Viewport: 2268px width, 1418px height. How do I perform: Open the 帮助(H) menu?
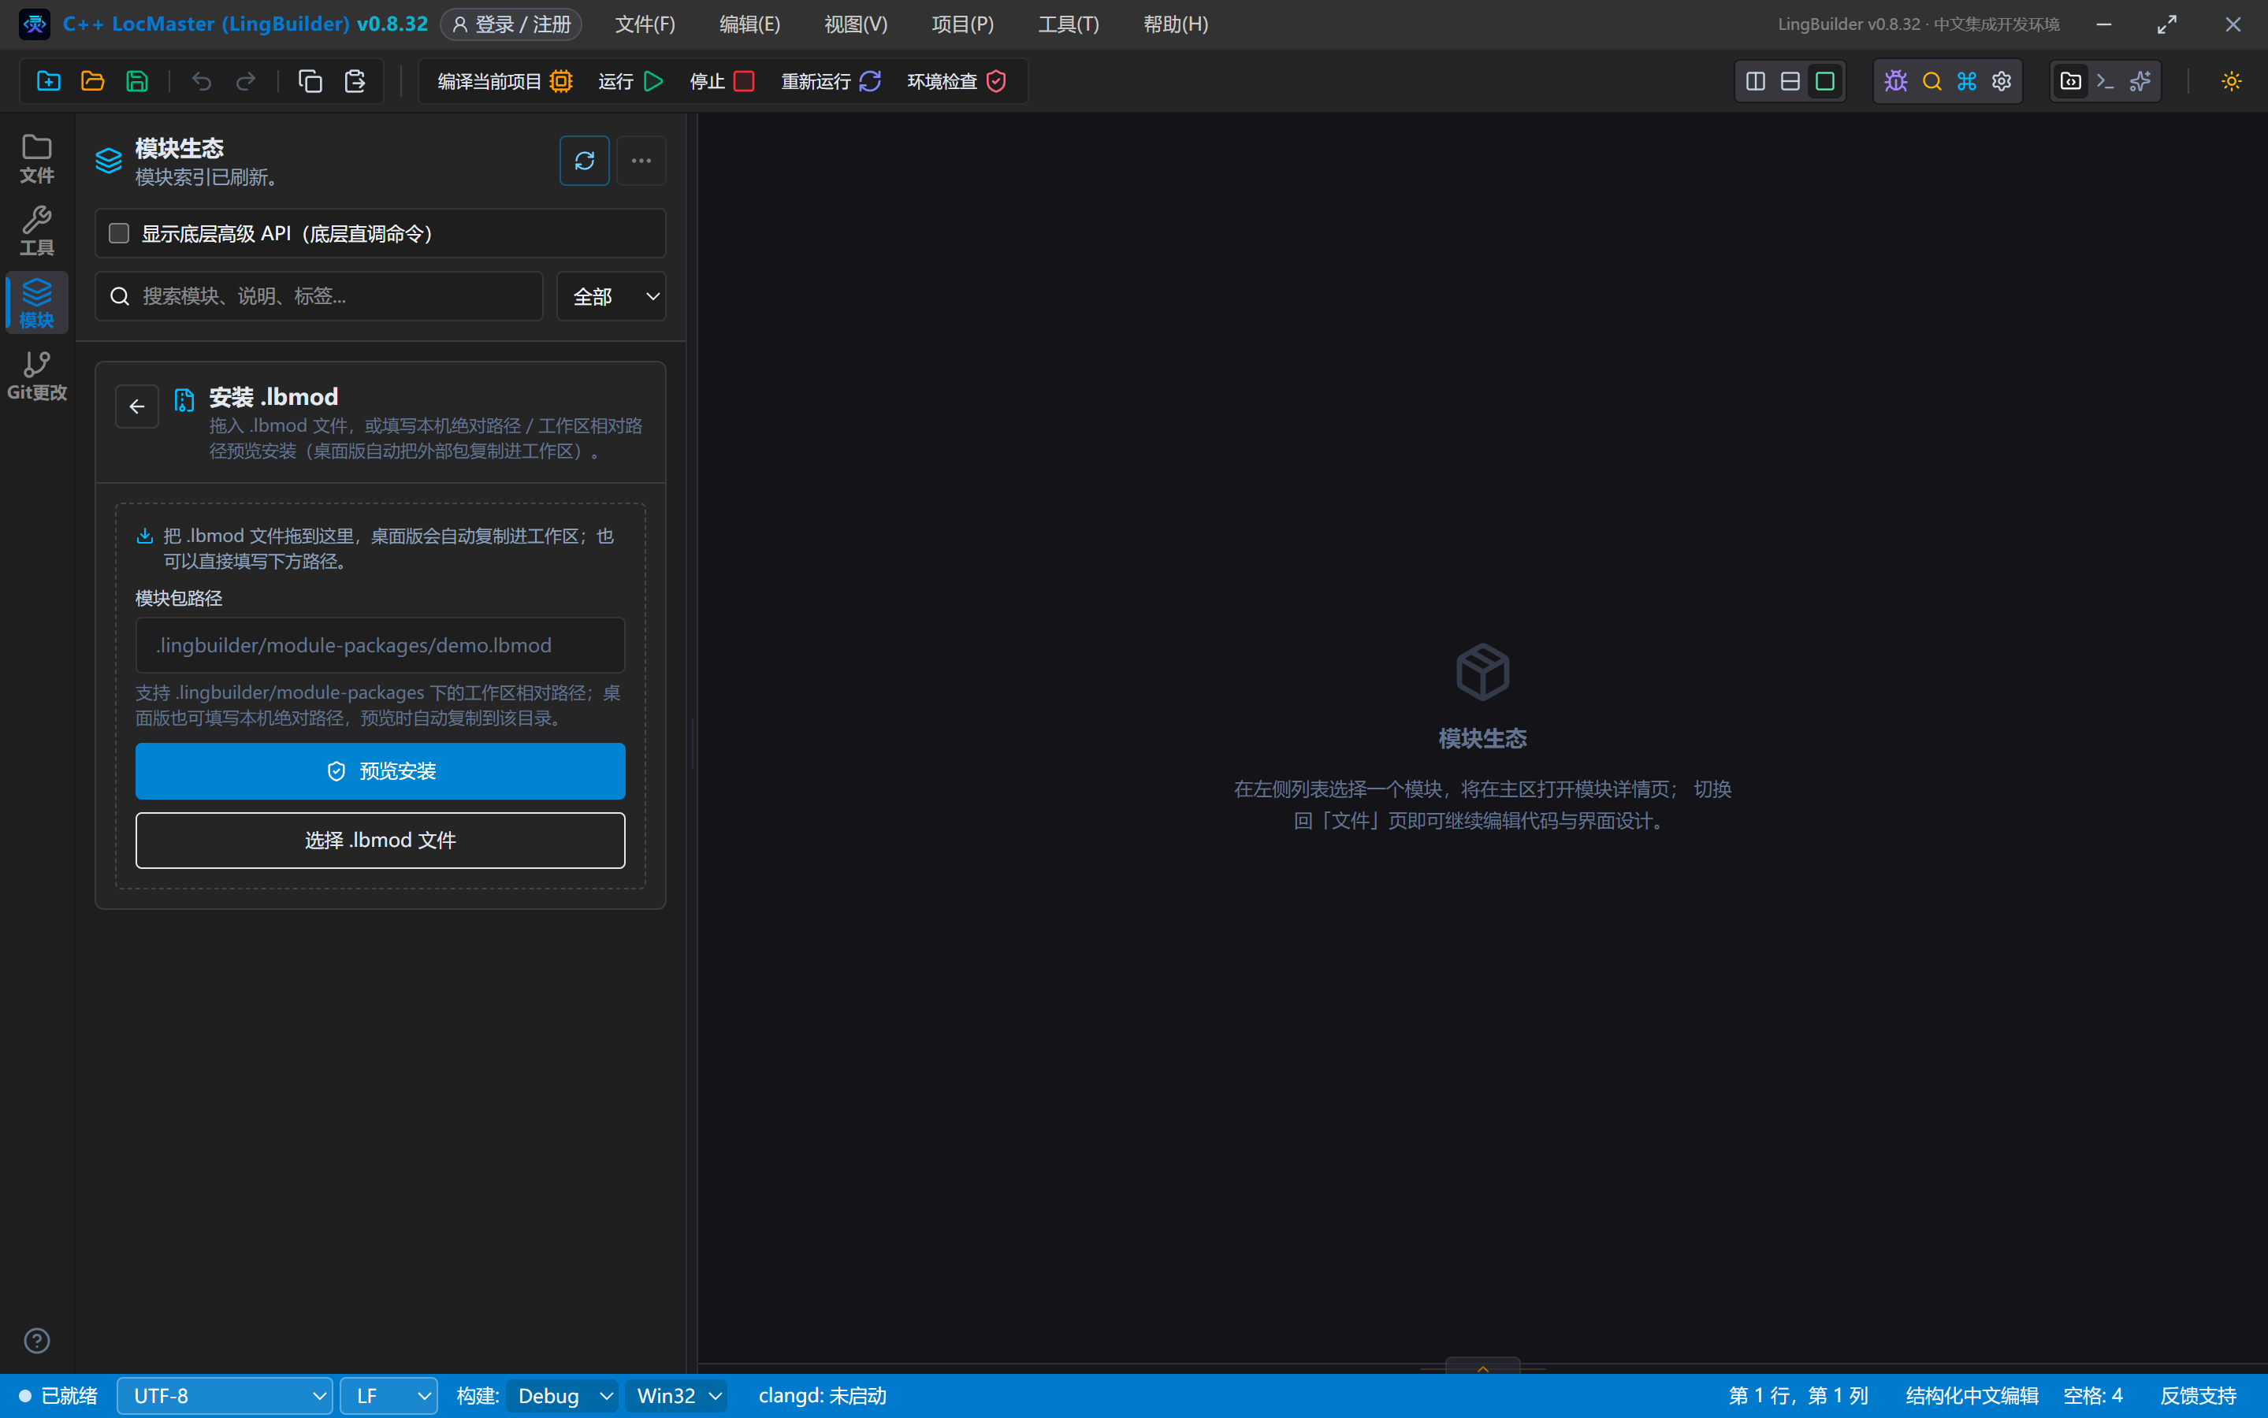[1175, 24]
